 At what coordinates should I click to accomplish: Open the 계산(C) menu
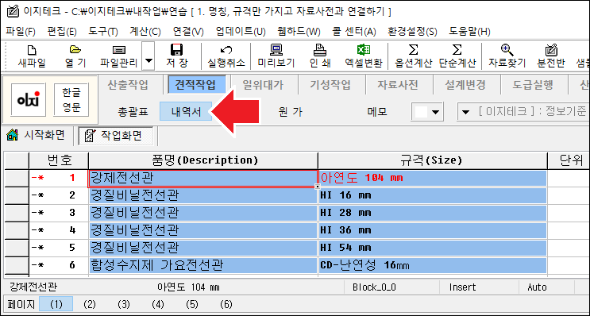145,32
